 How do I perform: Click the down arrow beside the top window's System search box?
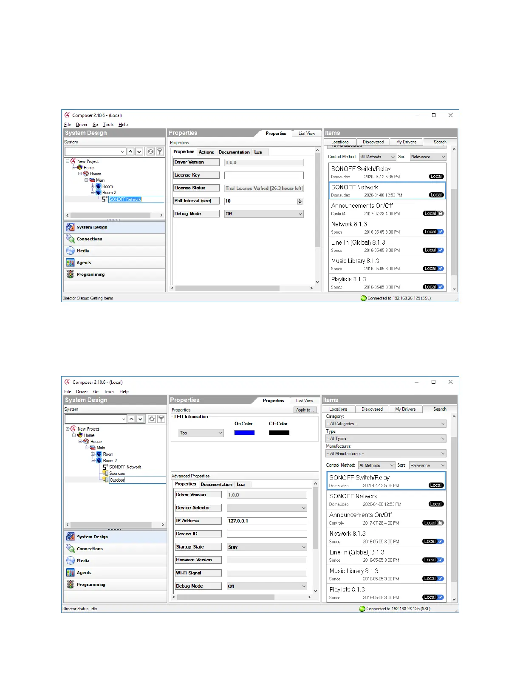(139, 151)
